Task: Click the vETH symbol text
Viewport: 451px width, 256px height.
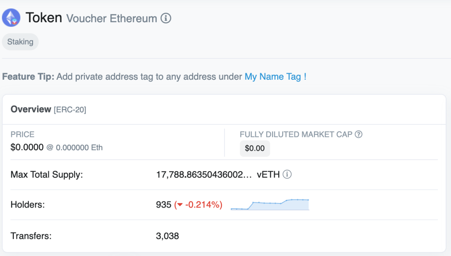Action: 268,175
